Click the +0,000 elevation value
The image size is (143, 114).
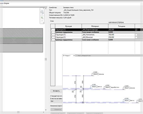(x=126, y=99)
